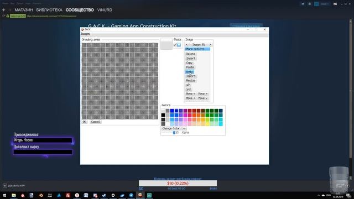Viewport: 354px width, 199px height.
Task: Select the pencil drawing tool
Action: pyautogui.click(x=175, y=45)
